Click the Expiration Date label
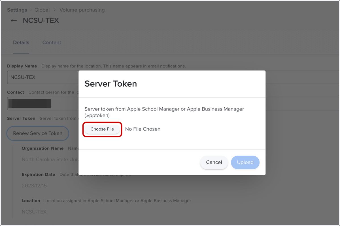Screen dimensions: 340x226 pos(38,174)
